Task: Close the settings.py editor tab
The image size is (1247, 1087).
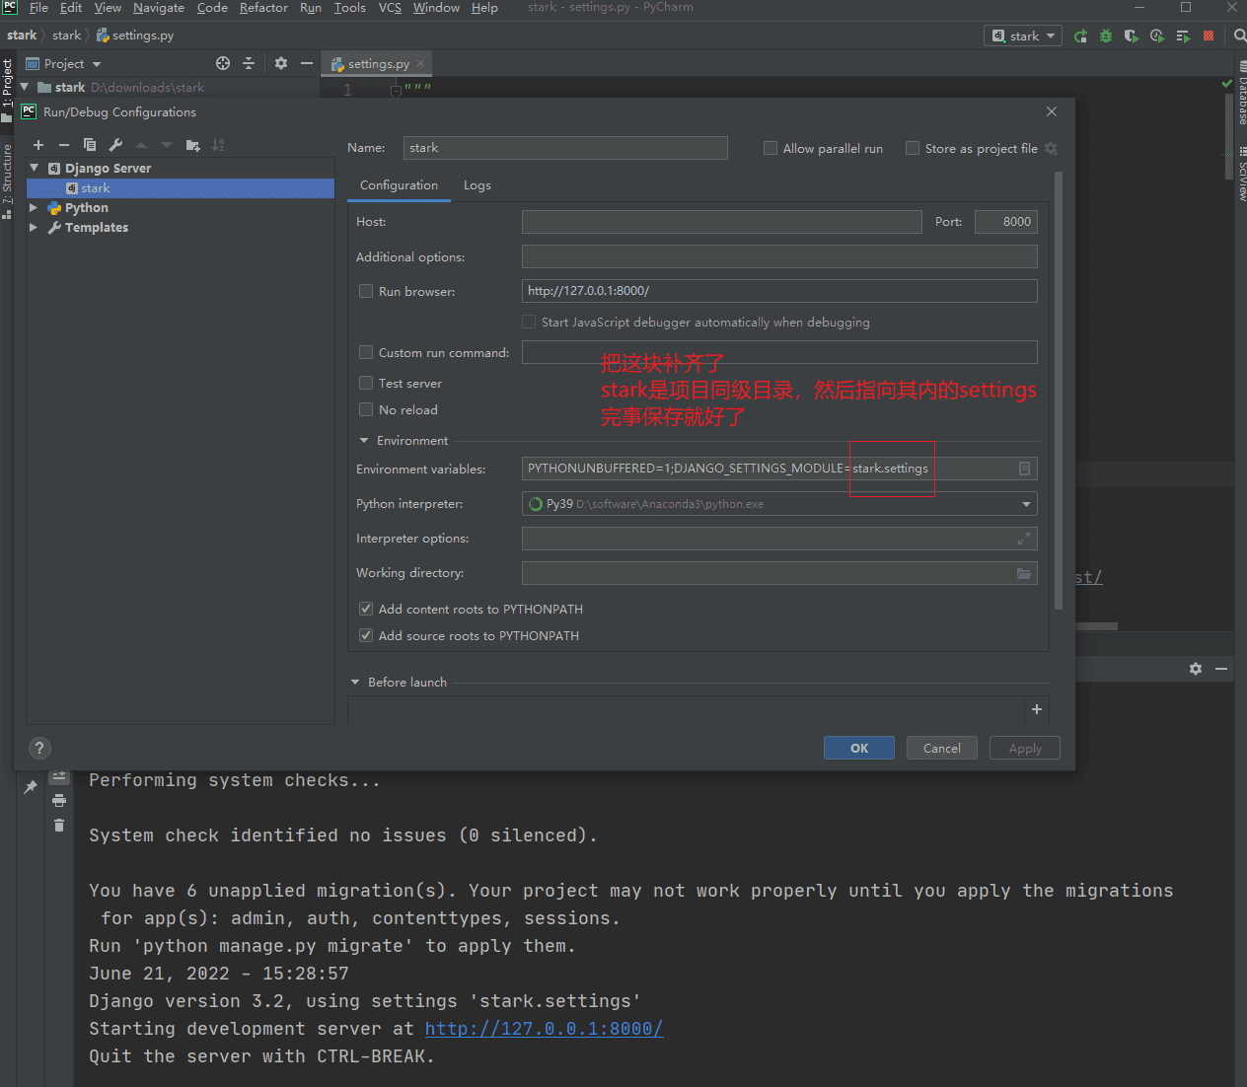Action: (420, 63)
